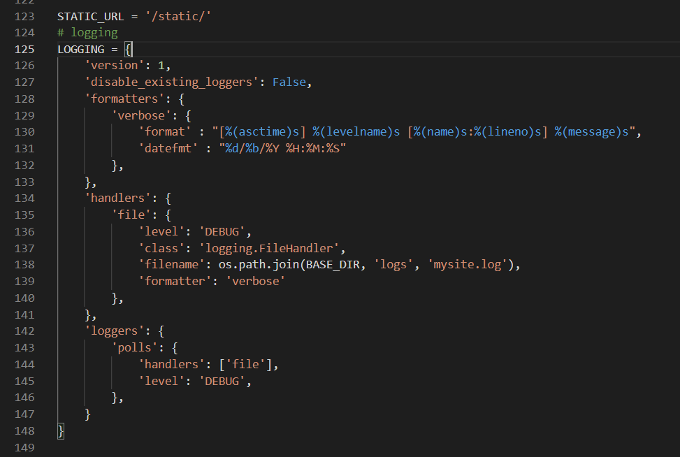This screenshot has width=680, height=457.
Task: Click the 'file' key on line 135
Action: pyautogui.click(x=131, y=215)
